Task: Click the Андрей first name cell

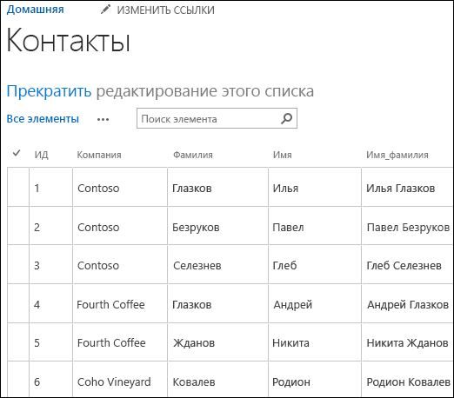Action: pos(315,303)
